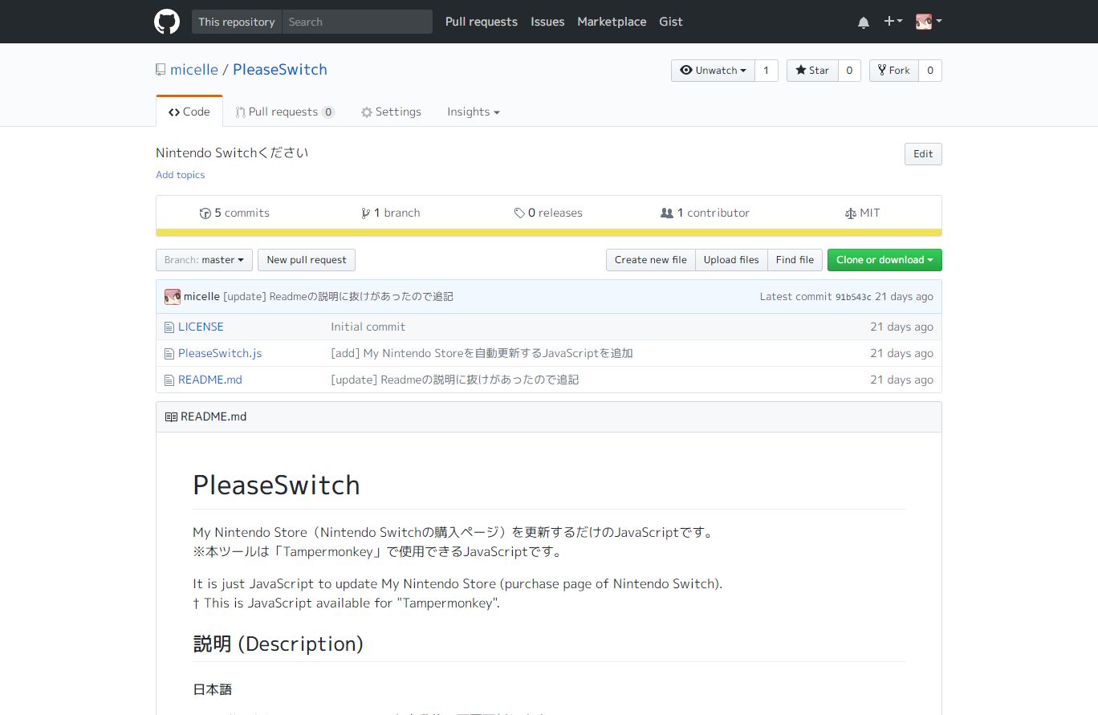The image size is (1098, 715).
Task: Switch to the Settings tab
Action: tap(391, 112)
